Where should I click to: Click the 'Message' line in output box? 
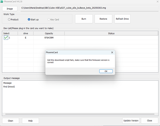pyautogui.click(x=8, y=83)
